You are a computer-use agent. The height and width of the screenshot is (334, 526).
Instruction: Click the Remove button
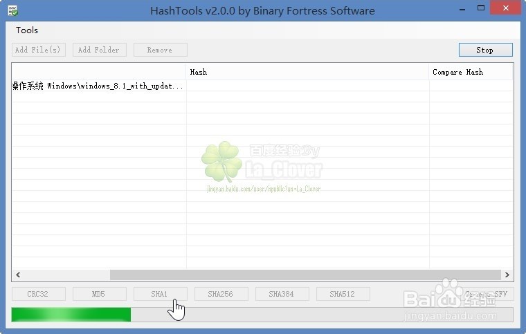click(161, 50)
